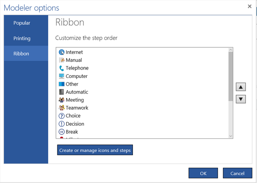Click the step list scrollbar down arrow
Screen dimensions: 257x183
(x=231, y=136)
